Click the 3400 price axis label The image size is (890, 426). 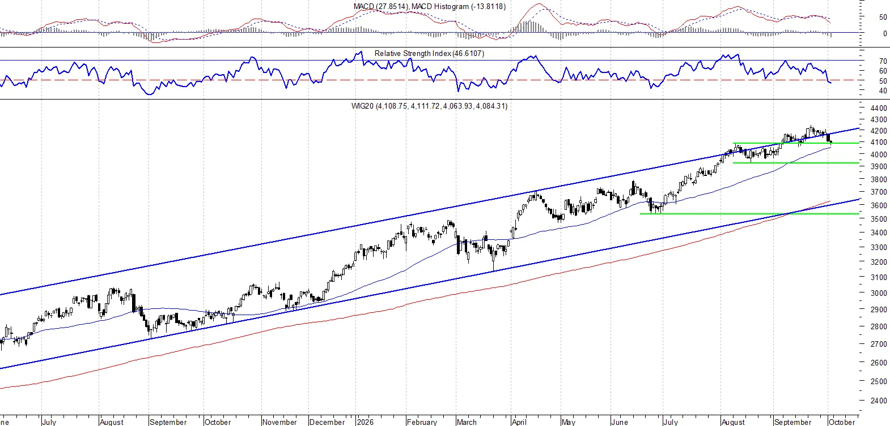879,233
